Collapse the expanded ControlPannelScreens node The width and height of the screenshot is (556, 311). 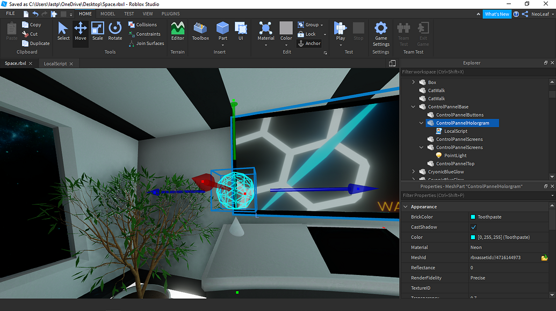point(421,147)
